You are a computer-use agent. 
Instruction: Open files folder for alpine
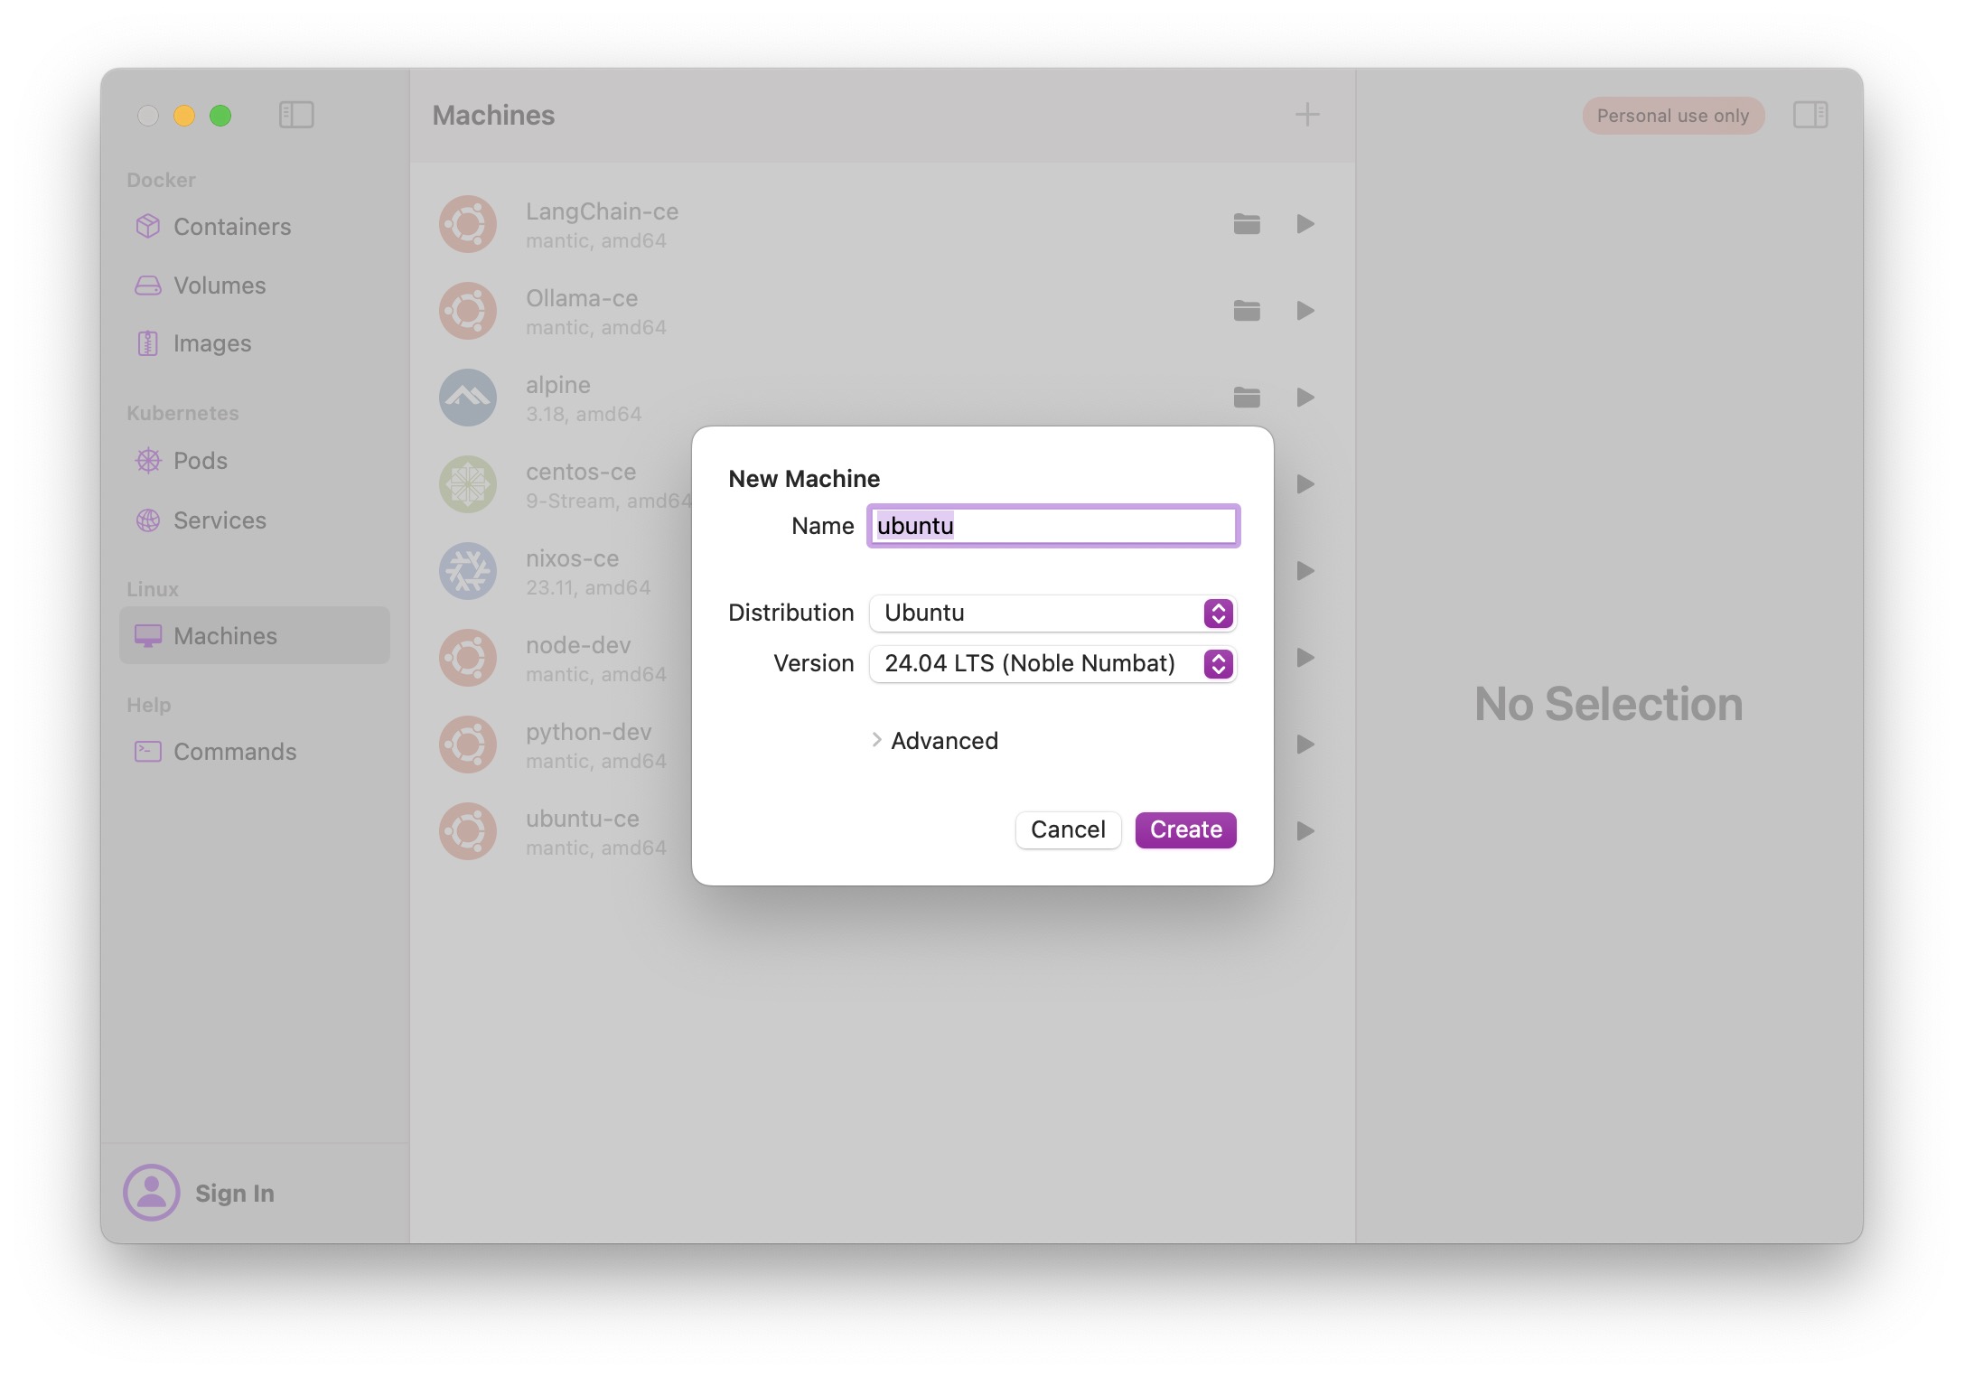click(1247, 398)
